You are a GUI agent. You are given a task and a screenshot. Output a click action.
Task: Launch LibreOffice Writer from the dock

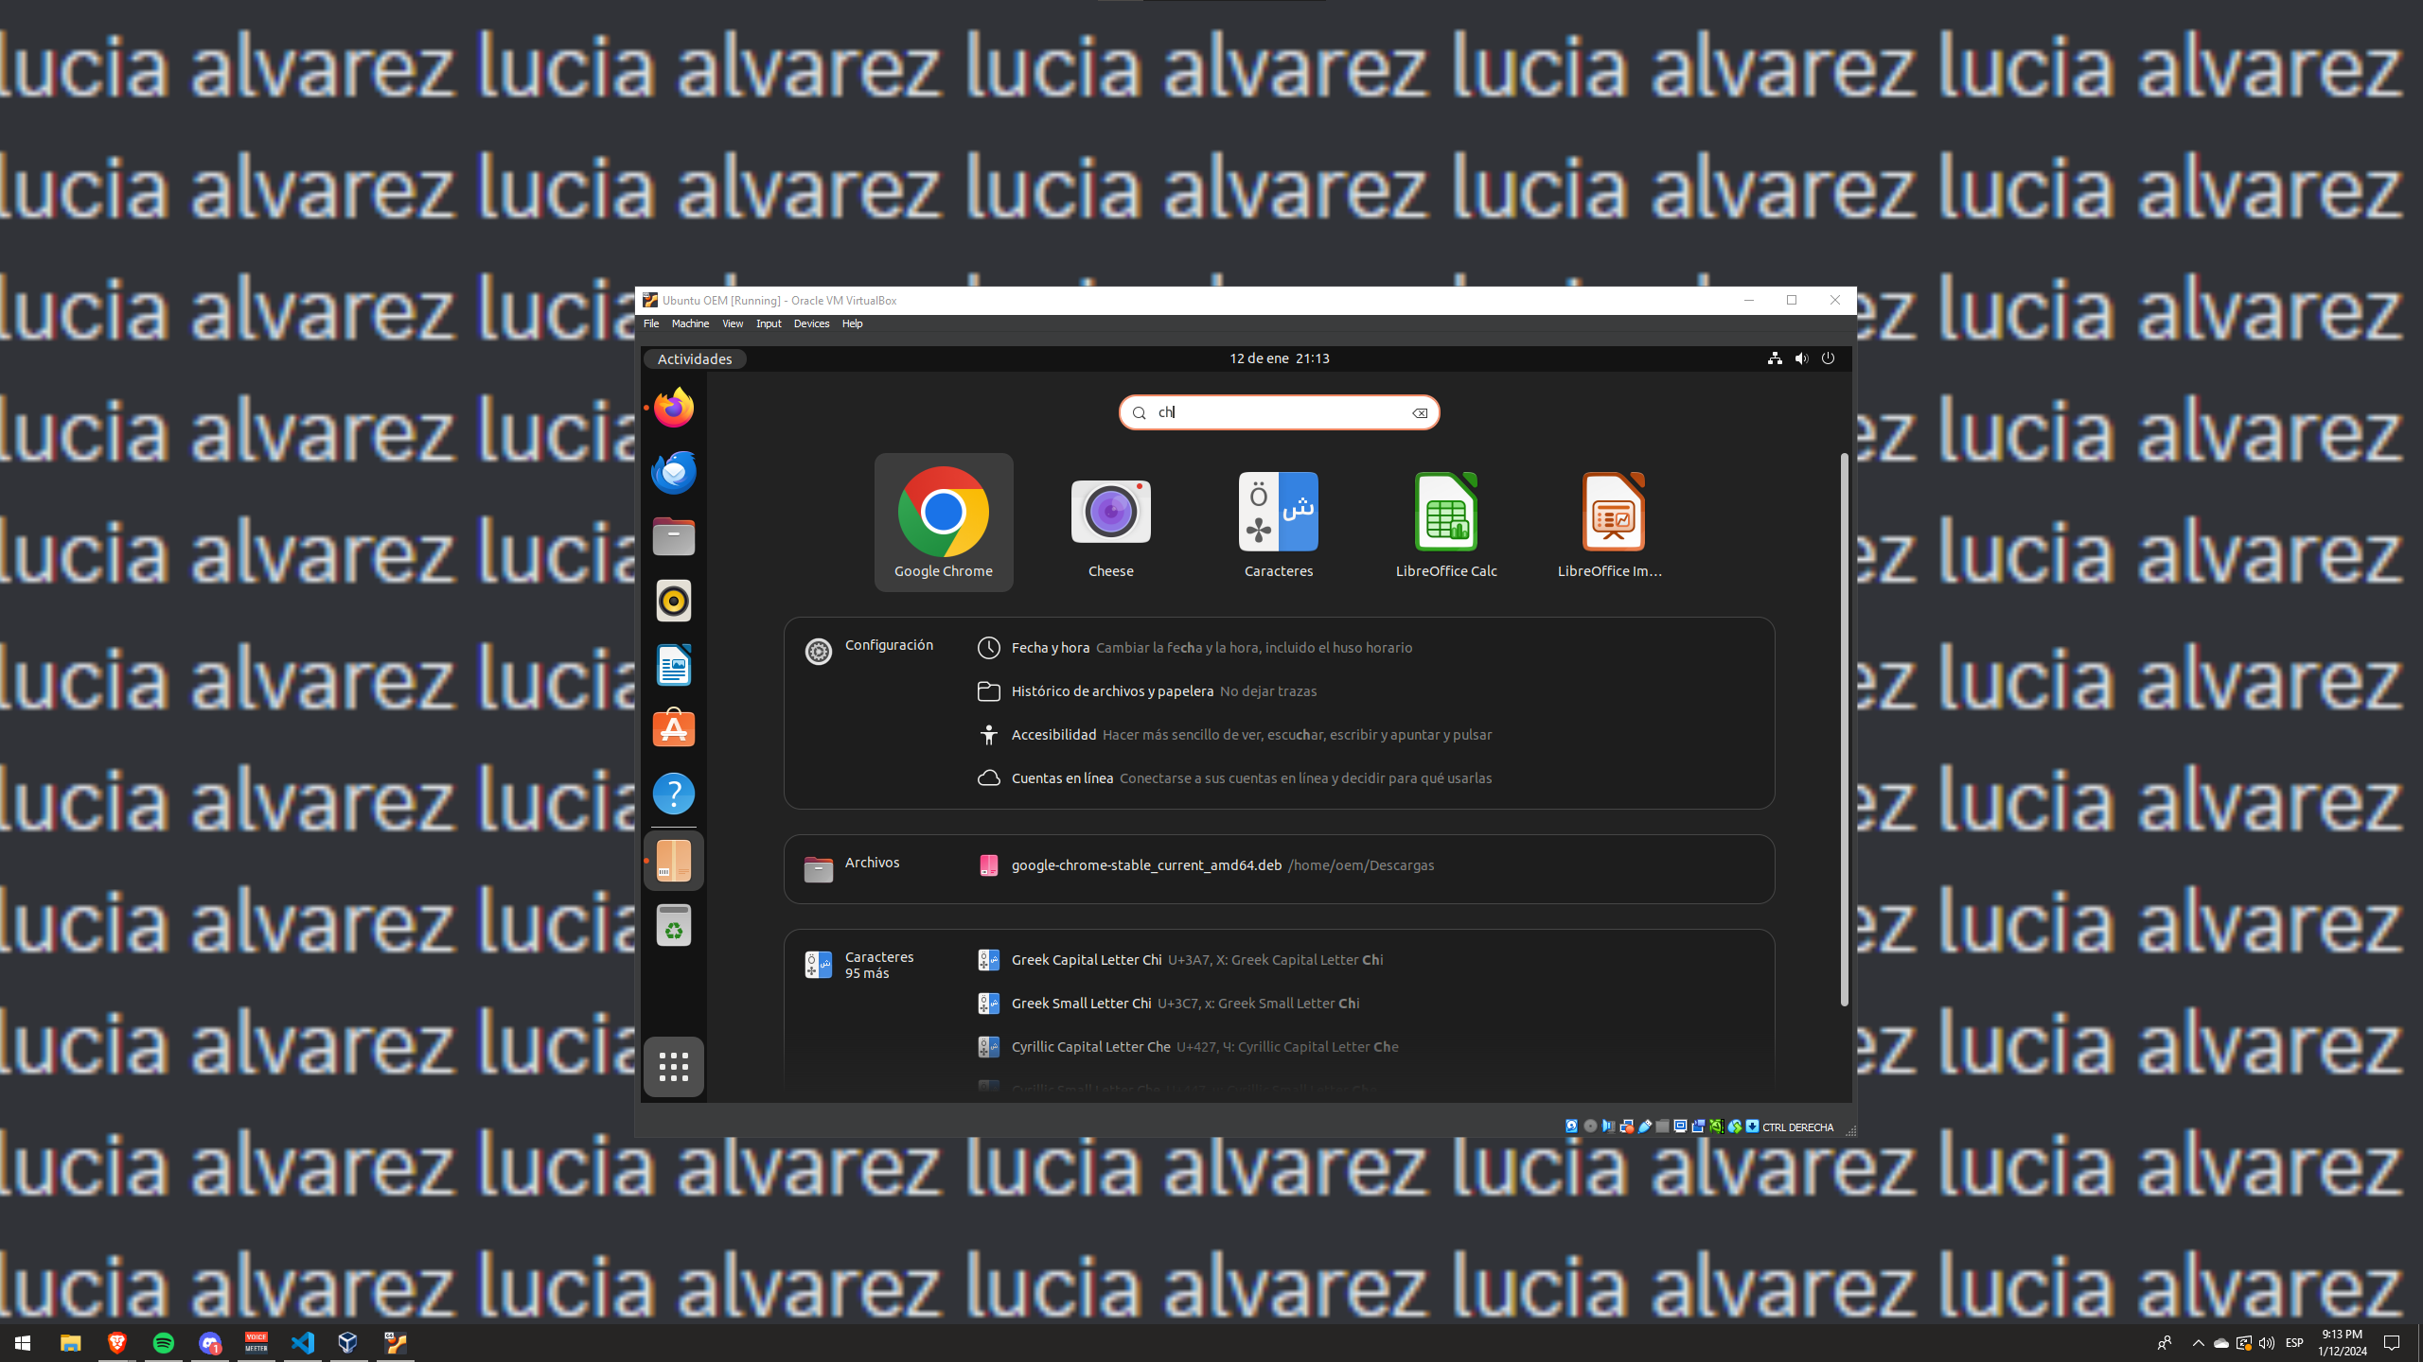[x=673, y=664]
